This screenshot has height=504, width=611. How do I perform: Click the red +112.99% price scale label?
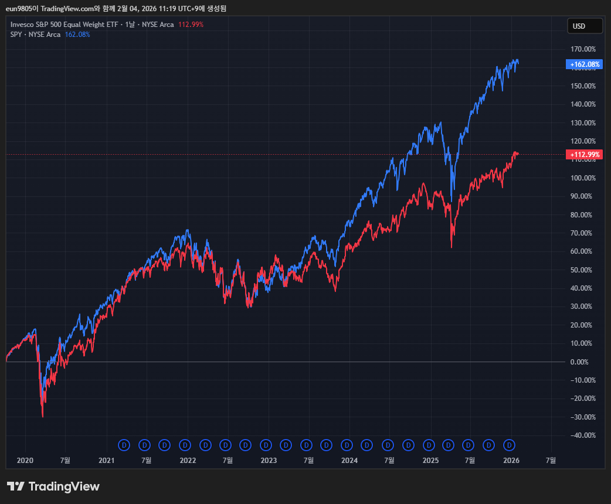coord(584,155)
